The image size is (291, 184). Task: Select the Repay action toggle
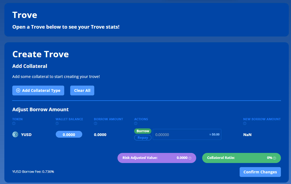click(143, 138)
